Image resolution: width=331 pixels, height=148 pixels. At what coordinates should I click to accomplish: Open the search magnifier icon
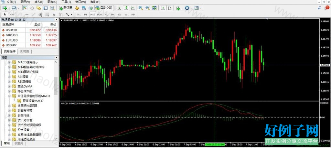[320, 8]
